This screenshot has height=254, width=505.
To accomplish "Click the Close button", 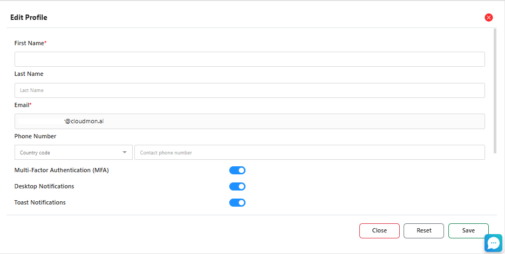I will [x=379, y=231].
